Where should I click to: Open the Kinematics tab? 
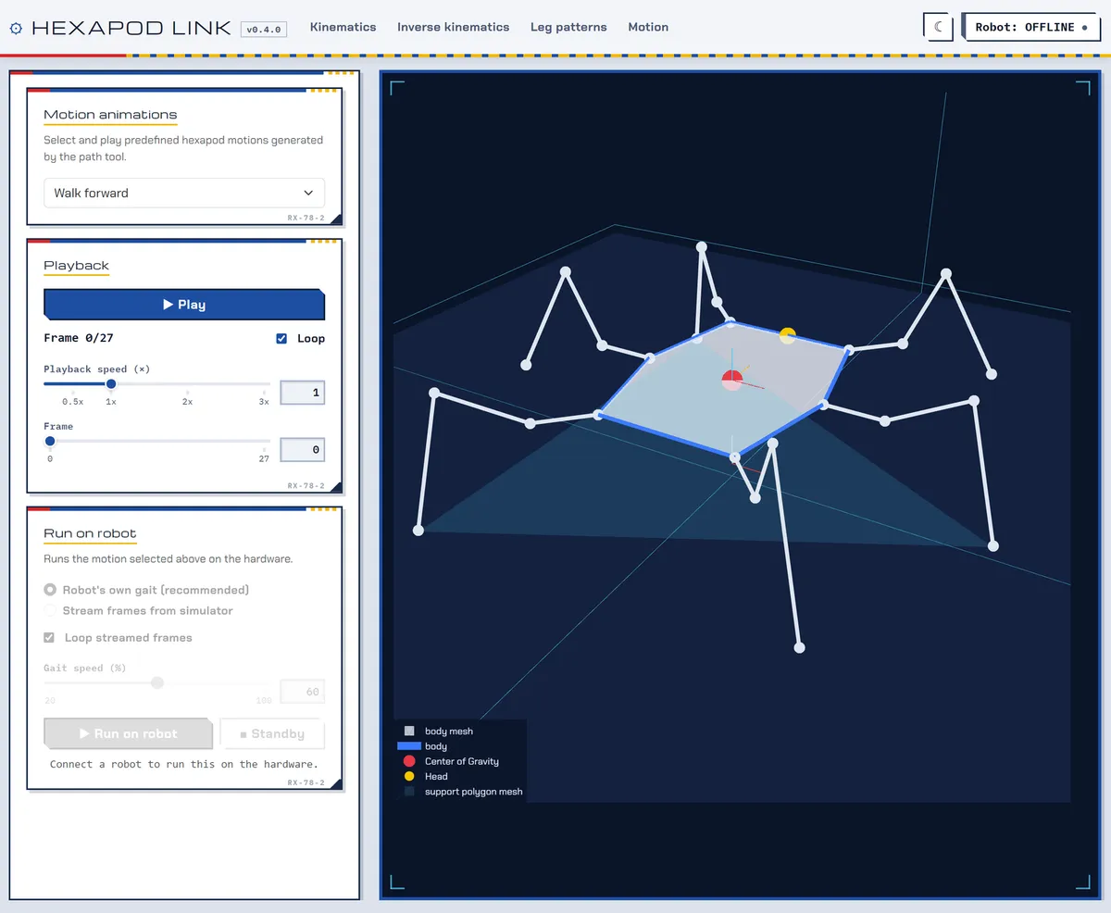(343, 27)
